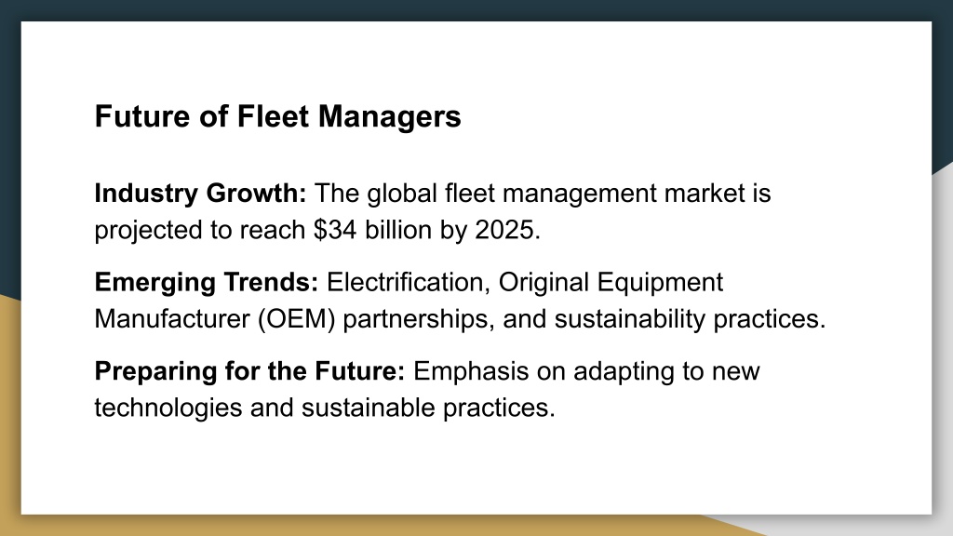
Task: Click the line starting 'Manufacturer (OEM) partnerships'
Action: [460, 319]
